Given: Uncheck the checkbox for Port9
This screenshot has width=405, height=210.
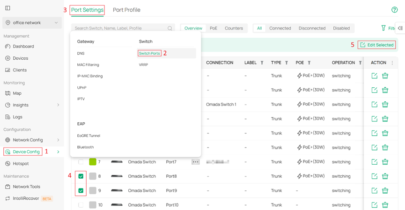Looking at the screenshot, I should [81, 190].
